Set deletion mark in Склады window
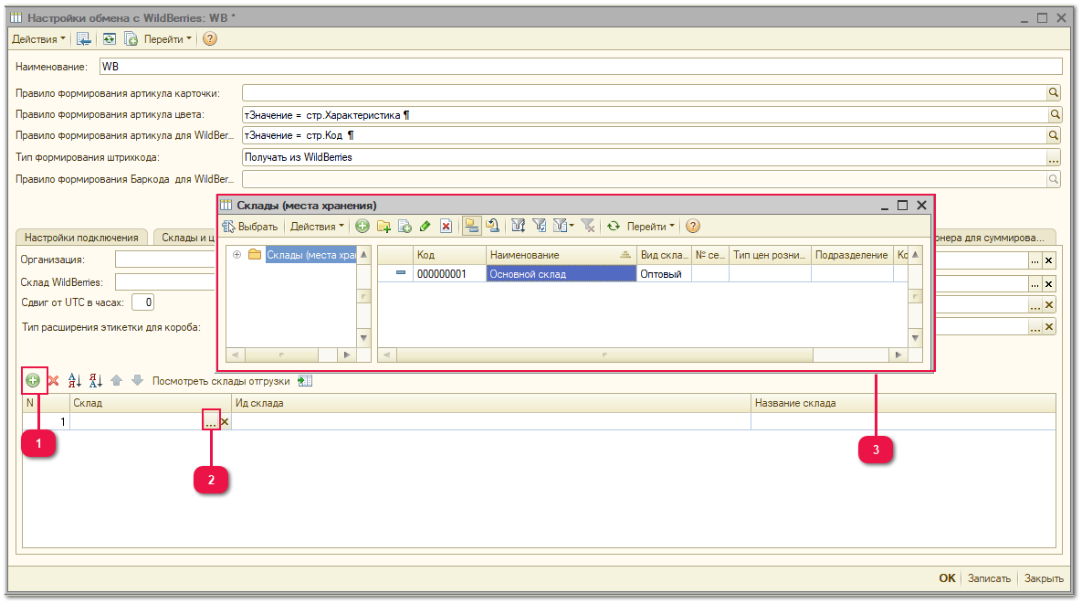Screen dimensions: 1082x604 point(446,226)
